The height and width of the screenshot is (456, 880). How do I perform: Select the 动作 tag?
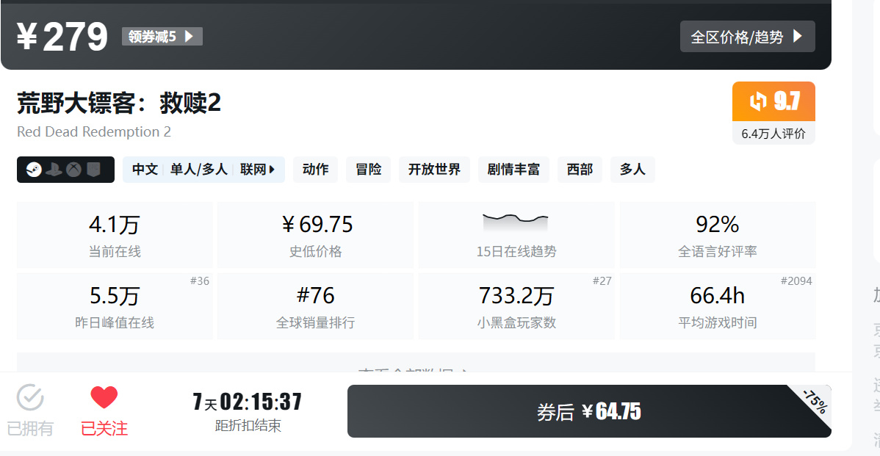(x=315, y=170)
